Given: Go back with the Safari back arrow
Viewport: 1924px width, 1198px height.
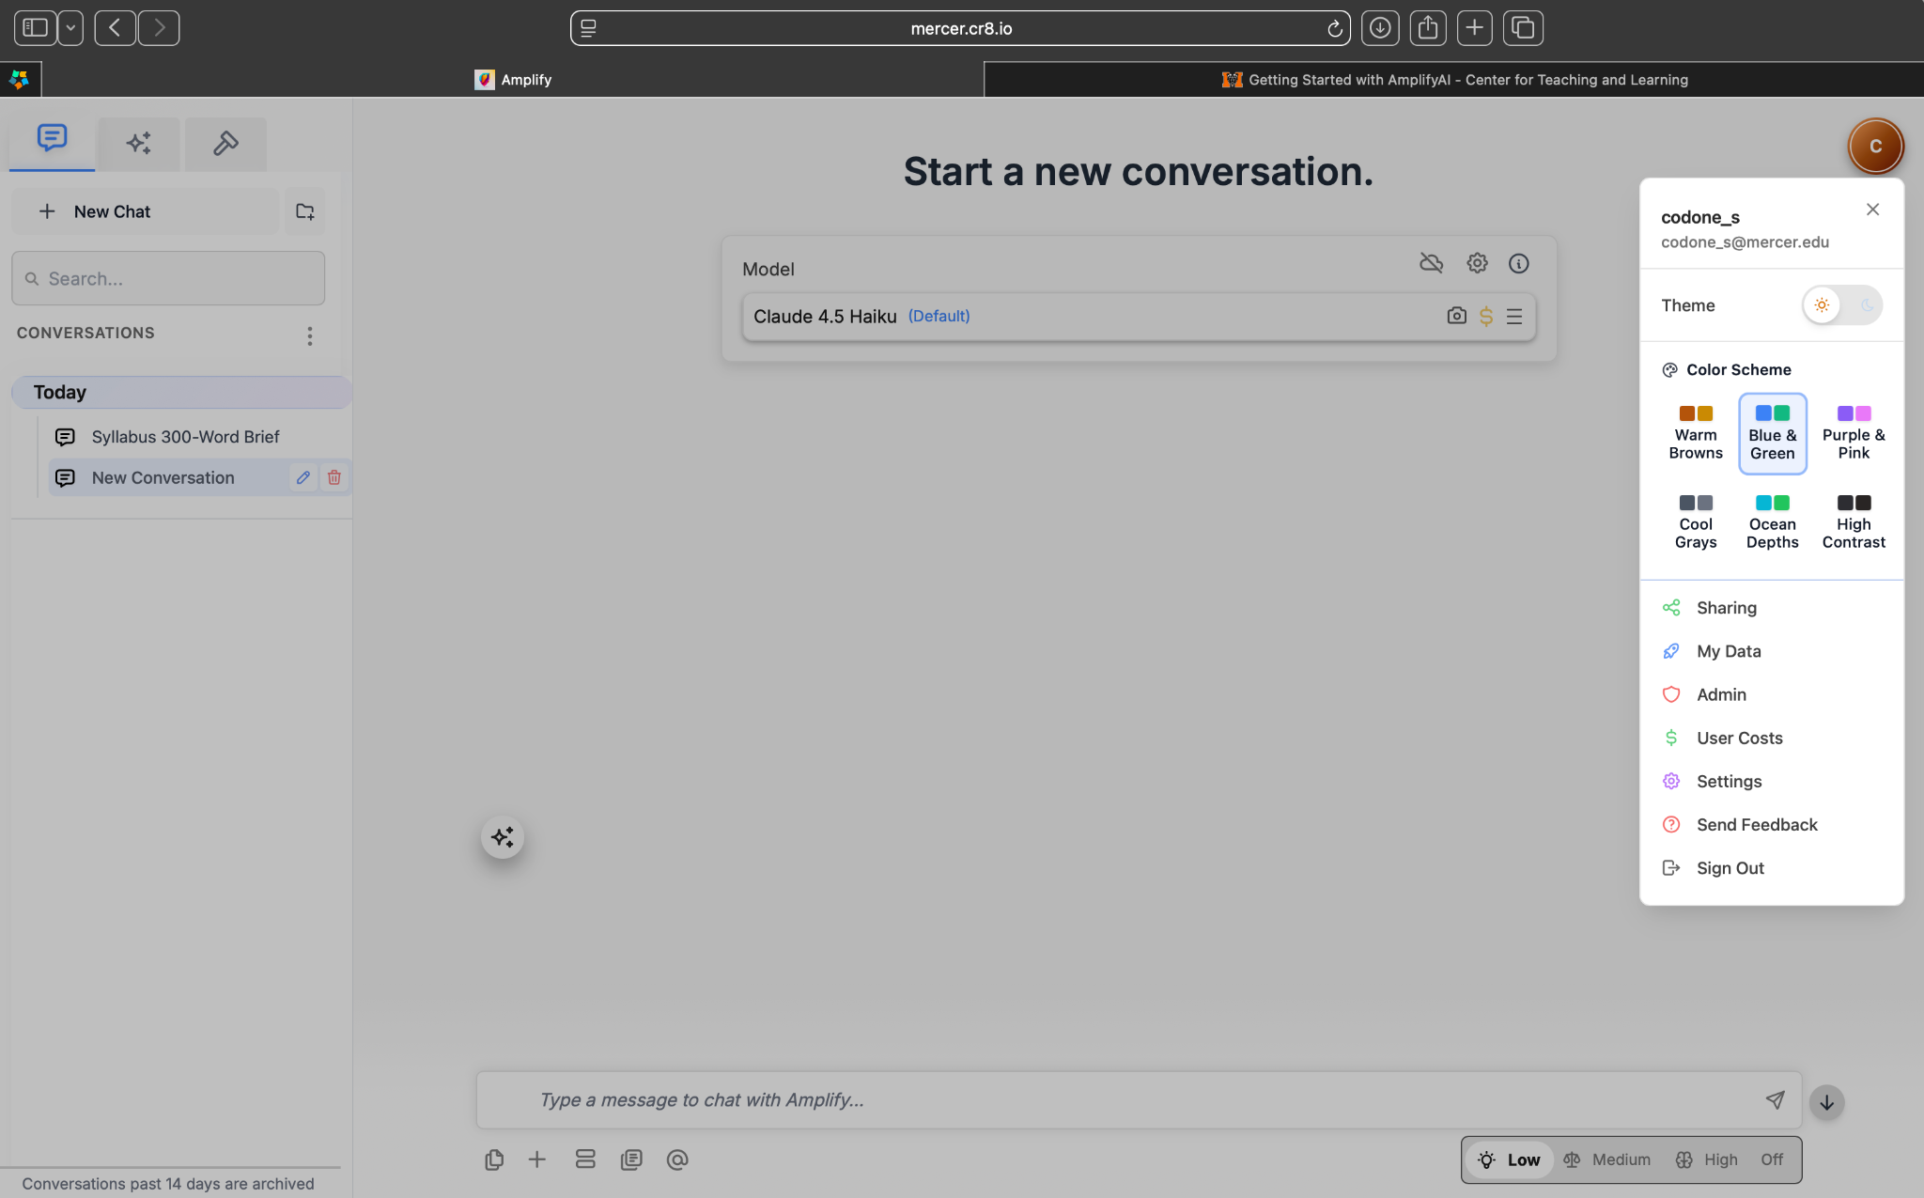Looking at the screenshot, I should coord(115,28).
